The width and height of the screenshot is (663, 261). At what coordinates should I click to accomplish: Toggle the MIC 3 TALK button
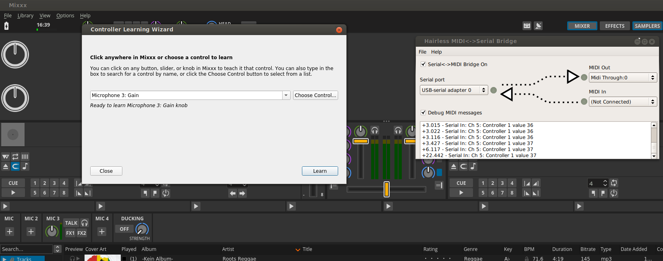(x=71, y=223)
